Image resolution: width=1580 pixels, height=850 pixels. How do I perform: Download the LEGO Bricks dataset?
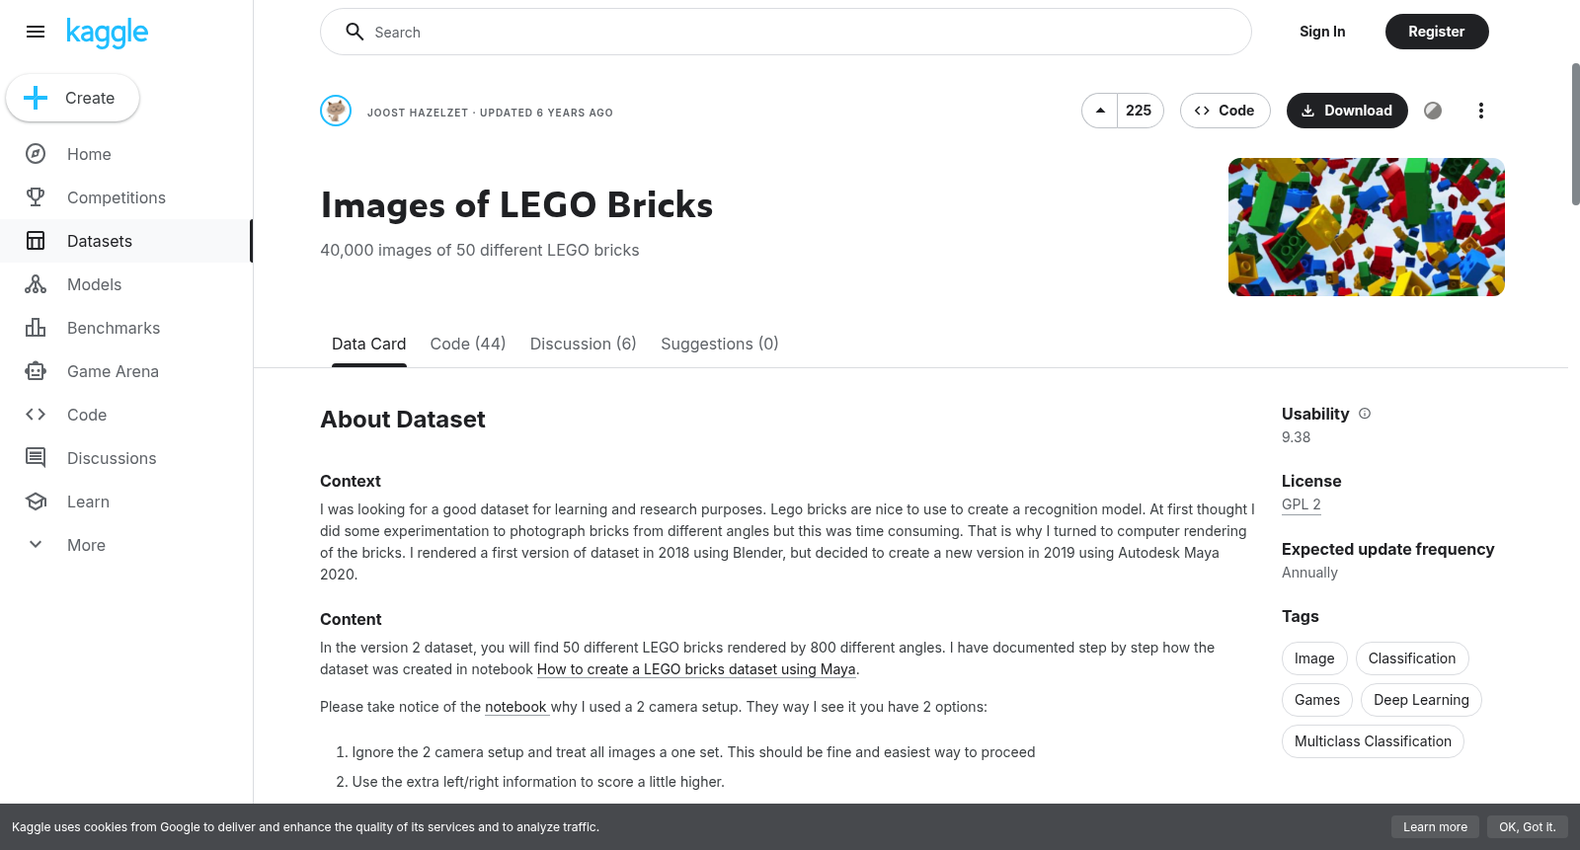pyautogui.click(x=1347, y=111)
